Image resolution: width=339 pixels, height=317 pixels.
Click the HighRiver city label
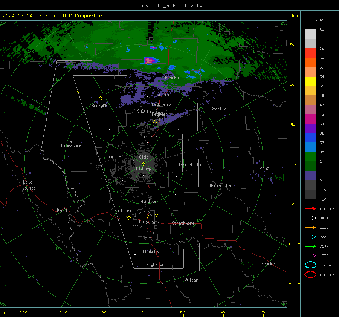coord(156,265)
